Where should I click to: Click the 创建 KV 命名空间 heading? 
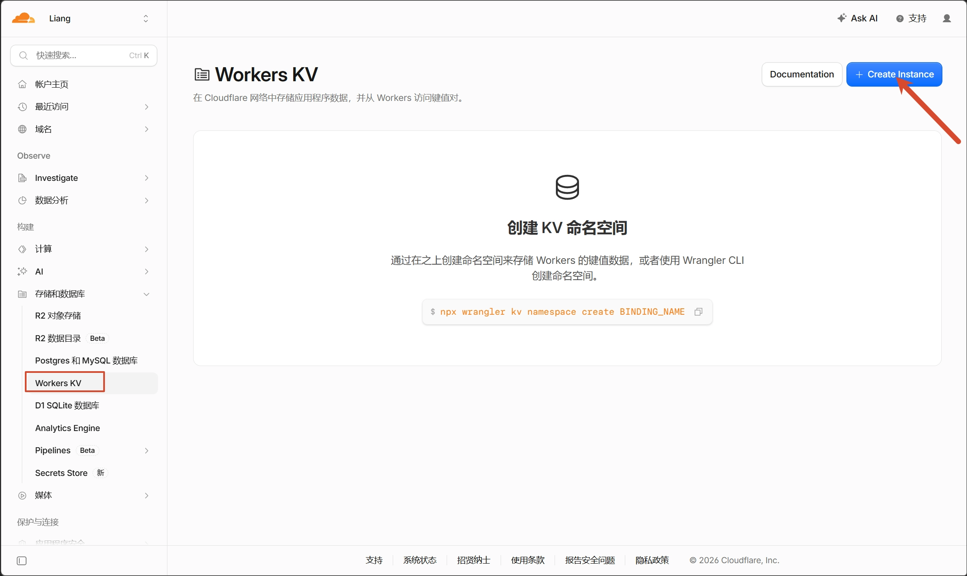567,228
